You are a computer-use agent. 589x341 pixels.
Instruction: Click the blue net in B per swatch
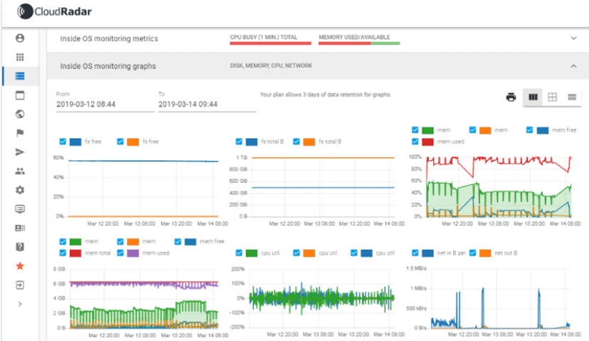pos(428,253)
